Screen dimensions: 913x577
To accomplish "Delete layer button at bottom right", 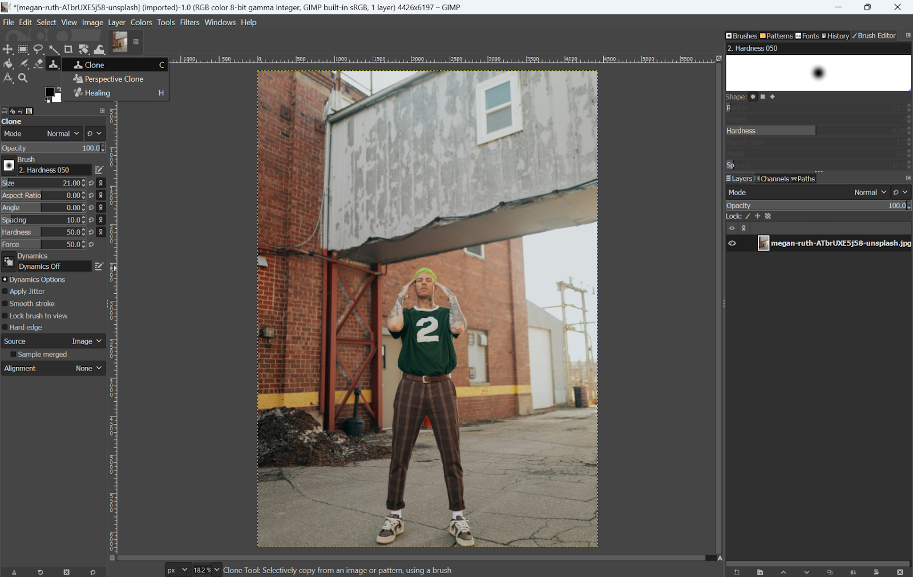I will 900,572.
